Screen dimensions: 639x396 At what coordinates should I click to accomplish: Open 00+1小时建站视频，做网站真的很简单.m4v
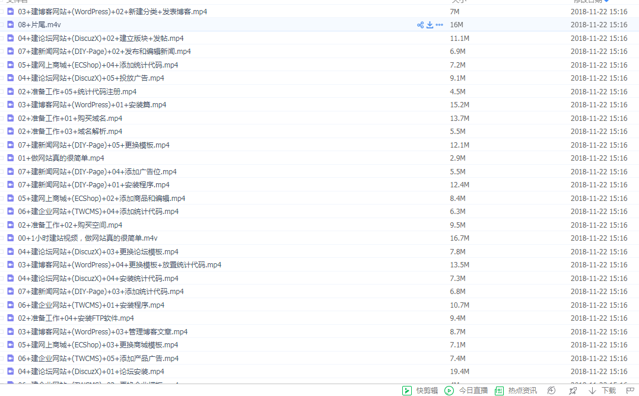point(87,238)
